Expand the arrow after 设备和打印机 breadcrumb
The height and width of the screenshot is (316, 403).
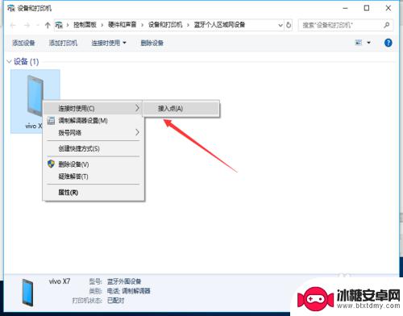point(188,25)
